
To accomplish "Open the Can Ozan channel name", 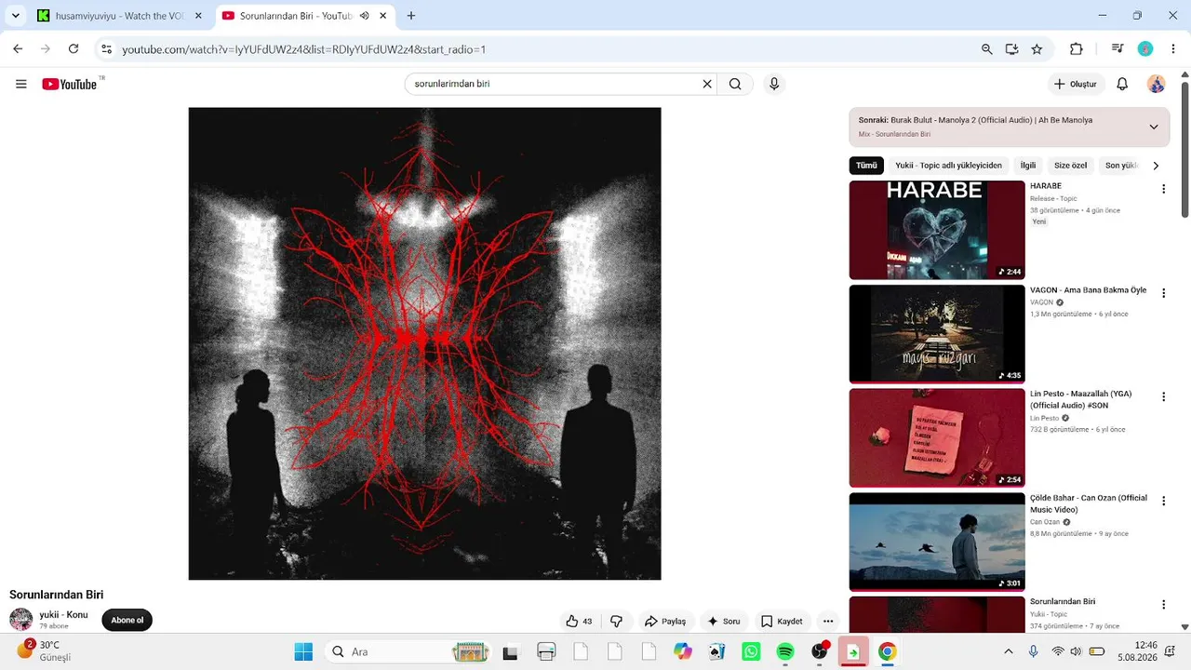I will tap(1046, 522).
